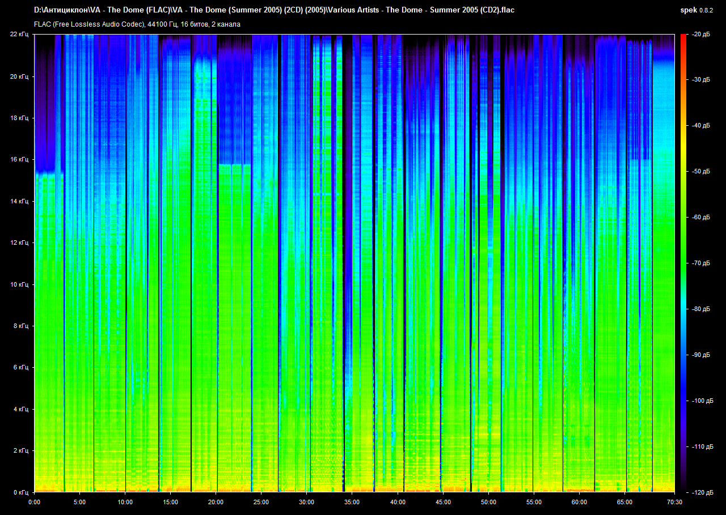Click the 50:00 time axis marker
This screenshot has width=726, height=515.
(488, 502)
